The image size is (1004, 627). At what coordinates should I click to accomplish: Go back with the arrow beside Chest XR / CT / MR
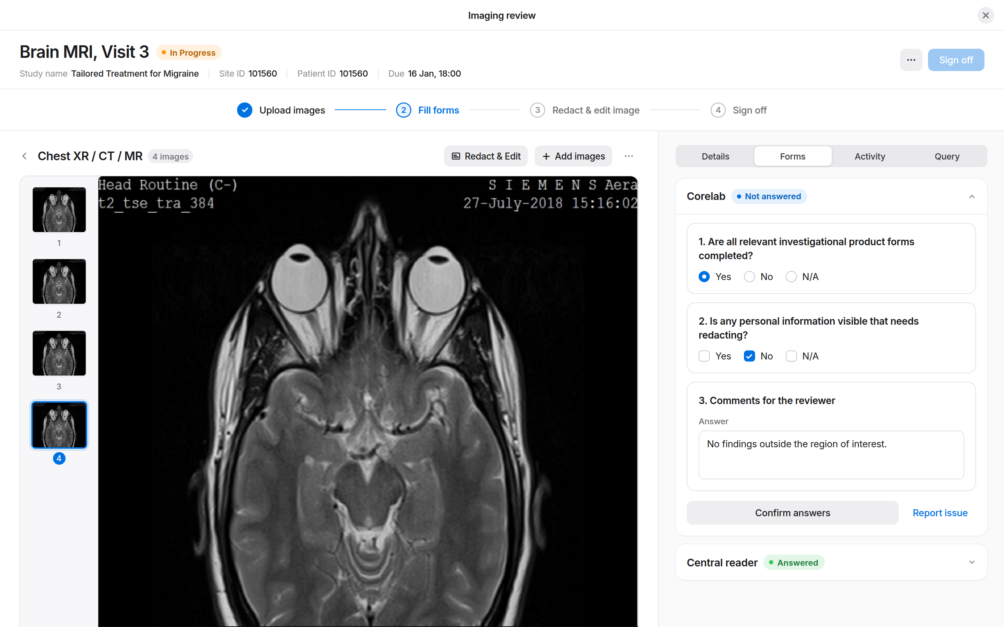pos(24,156)
